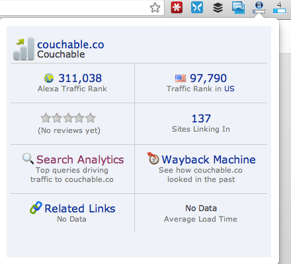Open the blue screenshot images extension

point(238,7)
